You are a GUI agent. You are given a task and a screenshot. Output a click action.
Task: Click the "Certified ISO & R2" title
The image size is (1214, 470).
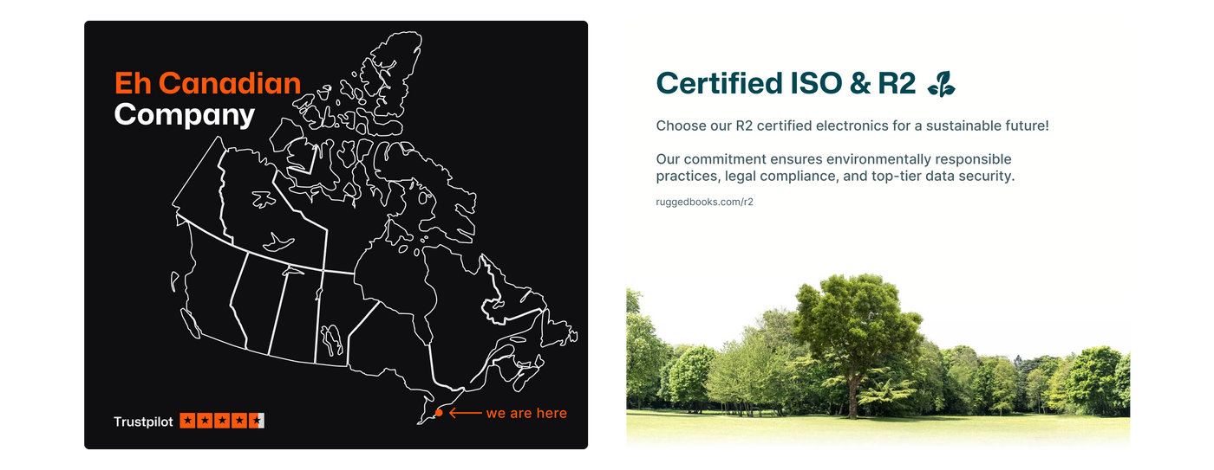pyautogui.click(x=786, y=83)
